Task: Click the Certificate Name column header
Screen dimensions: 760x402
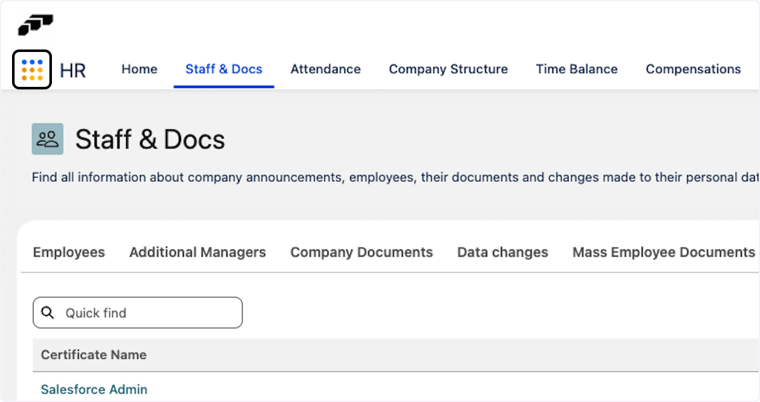Action: [x=94, y=355]
